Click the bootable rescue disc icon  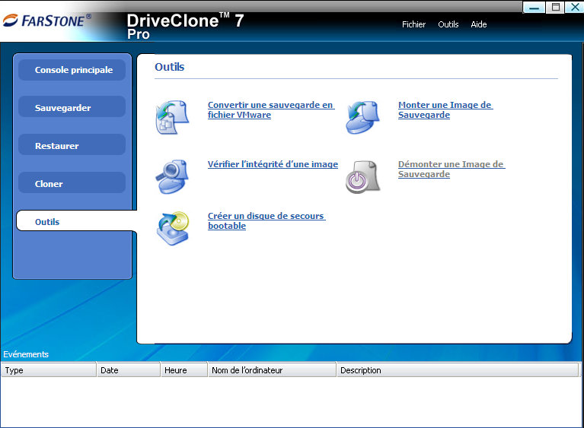pos(172,228)
